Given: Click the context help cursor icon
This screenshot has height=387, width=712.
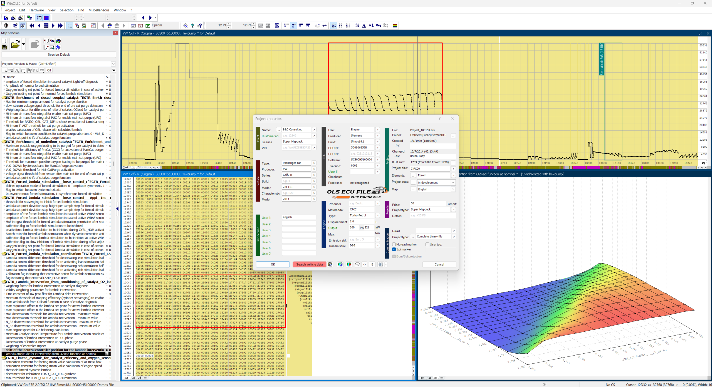Looking at the screenshot, I should (200, 26).
